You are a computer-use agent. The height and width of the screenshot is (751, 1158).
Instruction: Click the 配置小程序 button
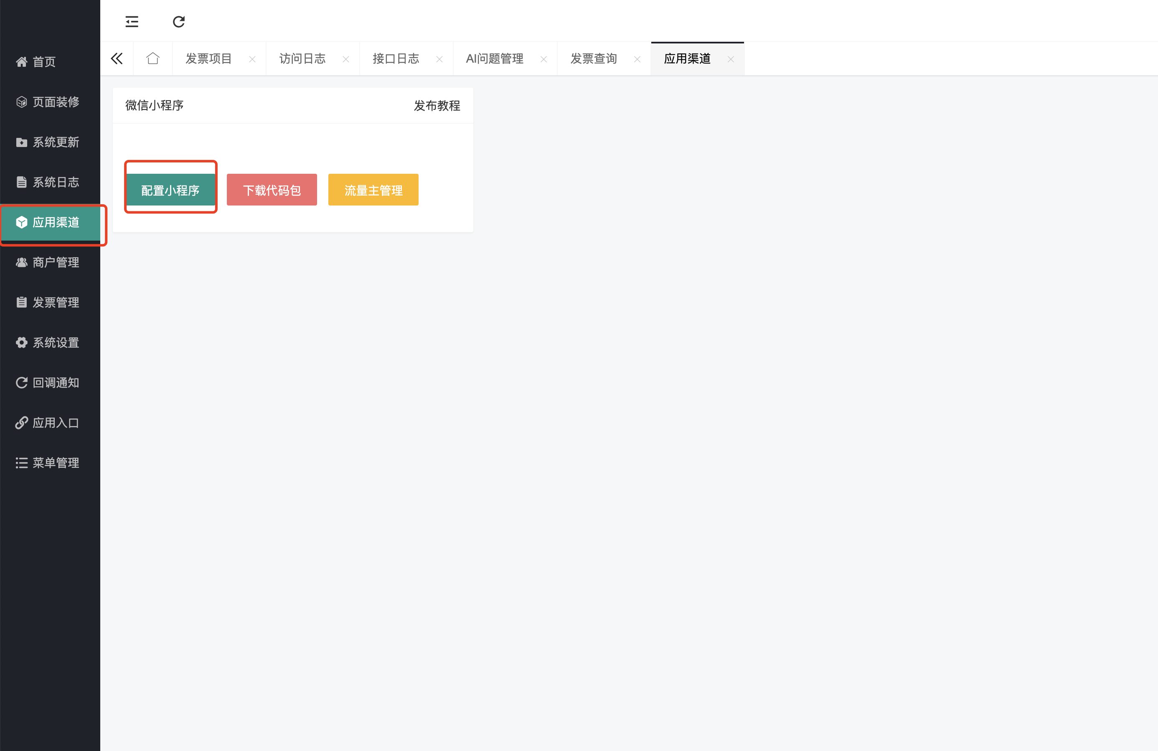tap(170, 190)
